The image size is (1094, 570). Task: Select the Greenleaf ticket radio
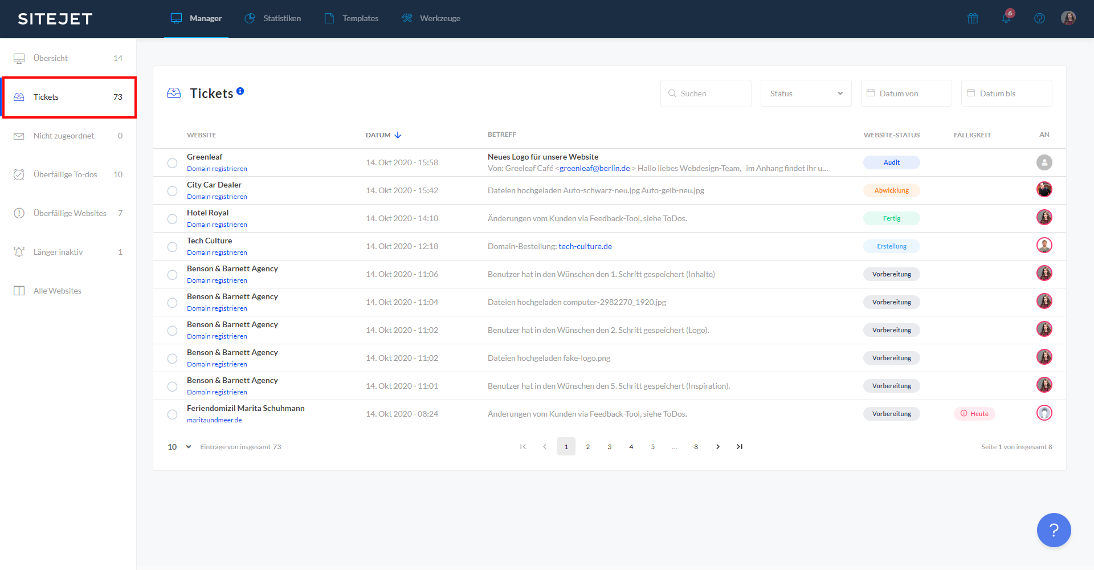point(172,163)
